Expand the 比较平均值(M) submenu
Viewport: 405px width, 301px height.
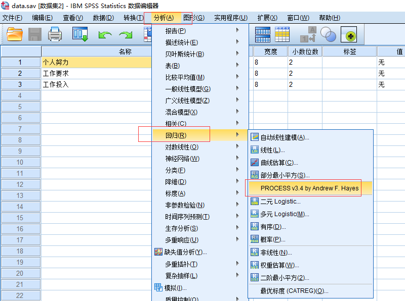[x=200, y=77]
